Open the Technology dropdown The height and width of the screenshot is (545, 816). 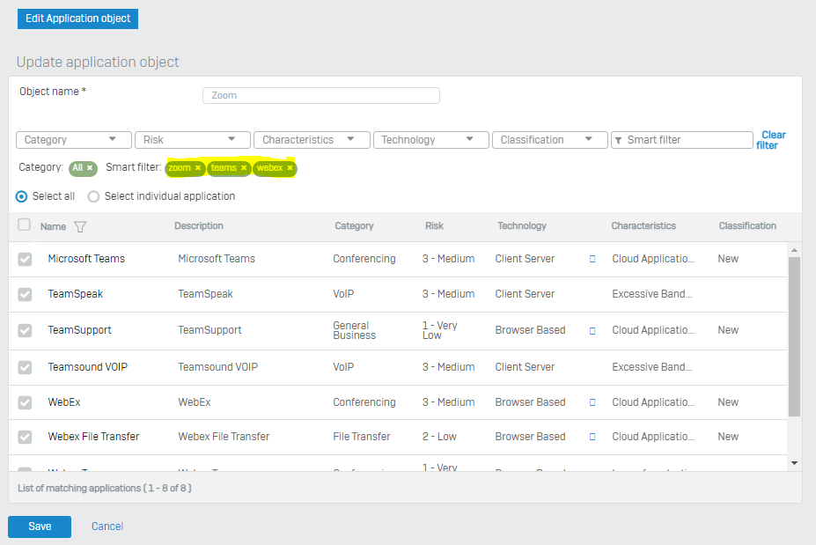tap(431, 139)
